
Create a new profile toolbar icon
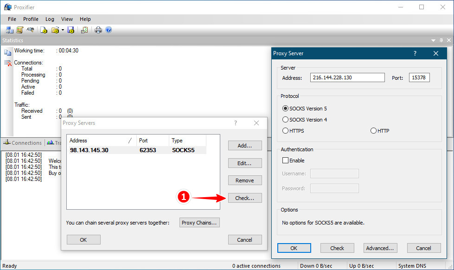coord(44,30)
